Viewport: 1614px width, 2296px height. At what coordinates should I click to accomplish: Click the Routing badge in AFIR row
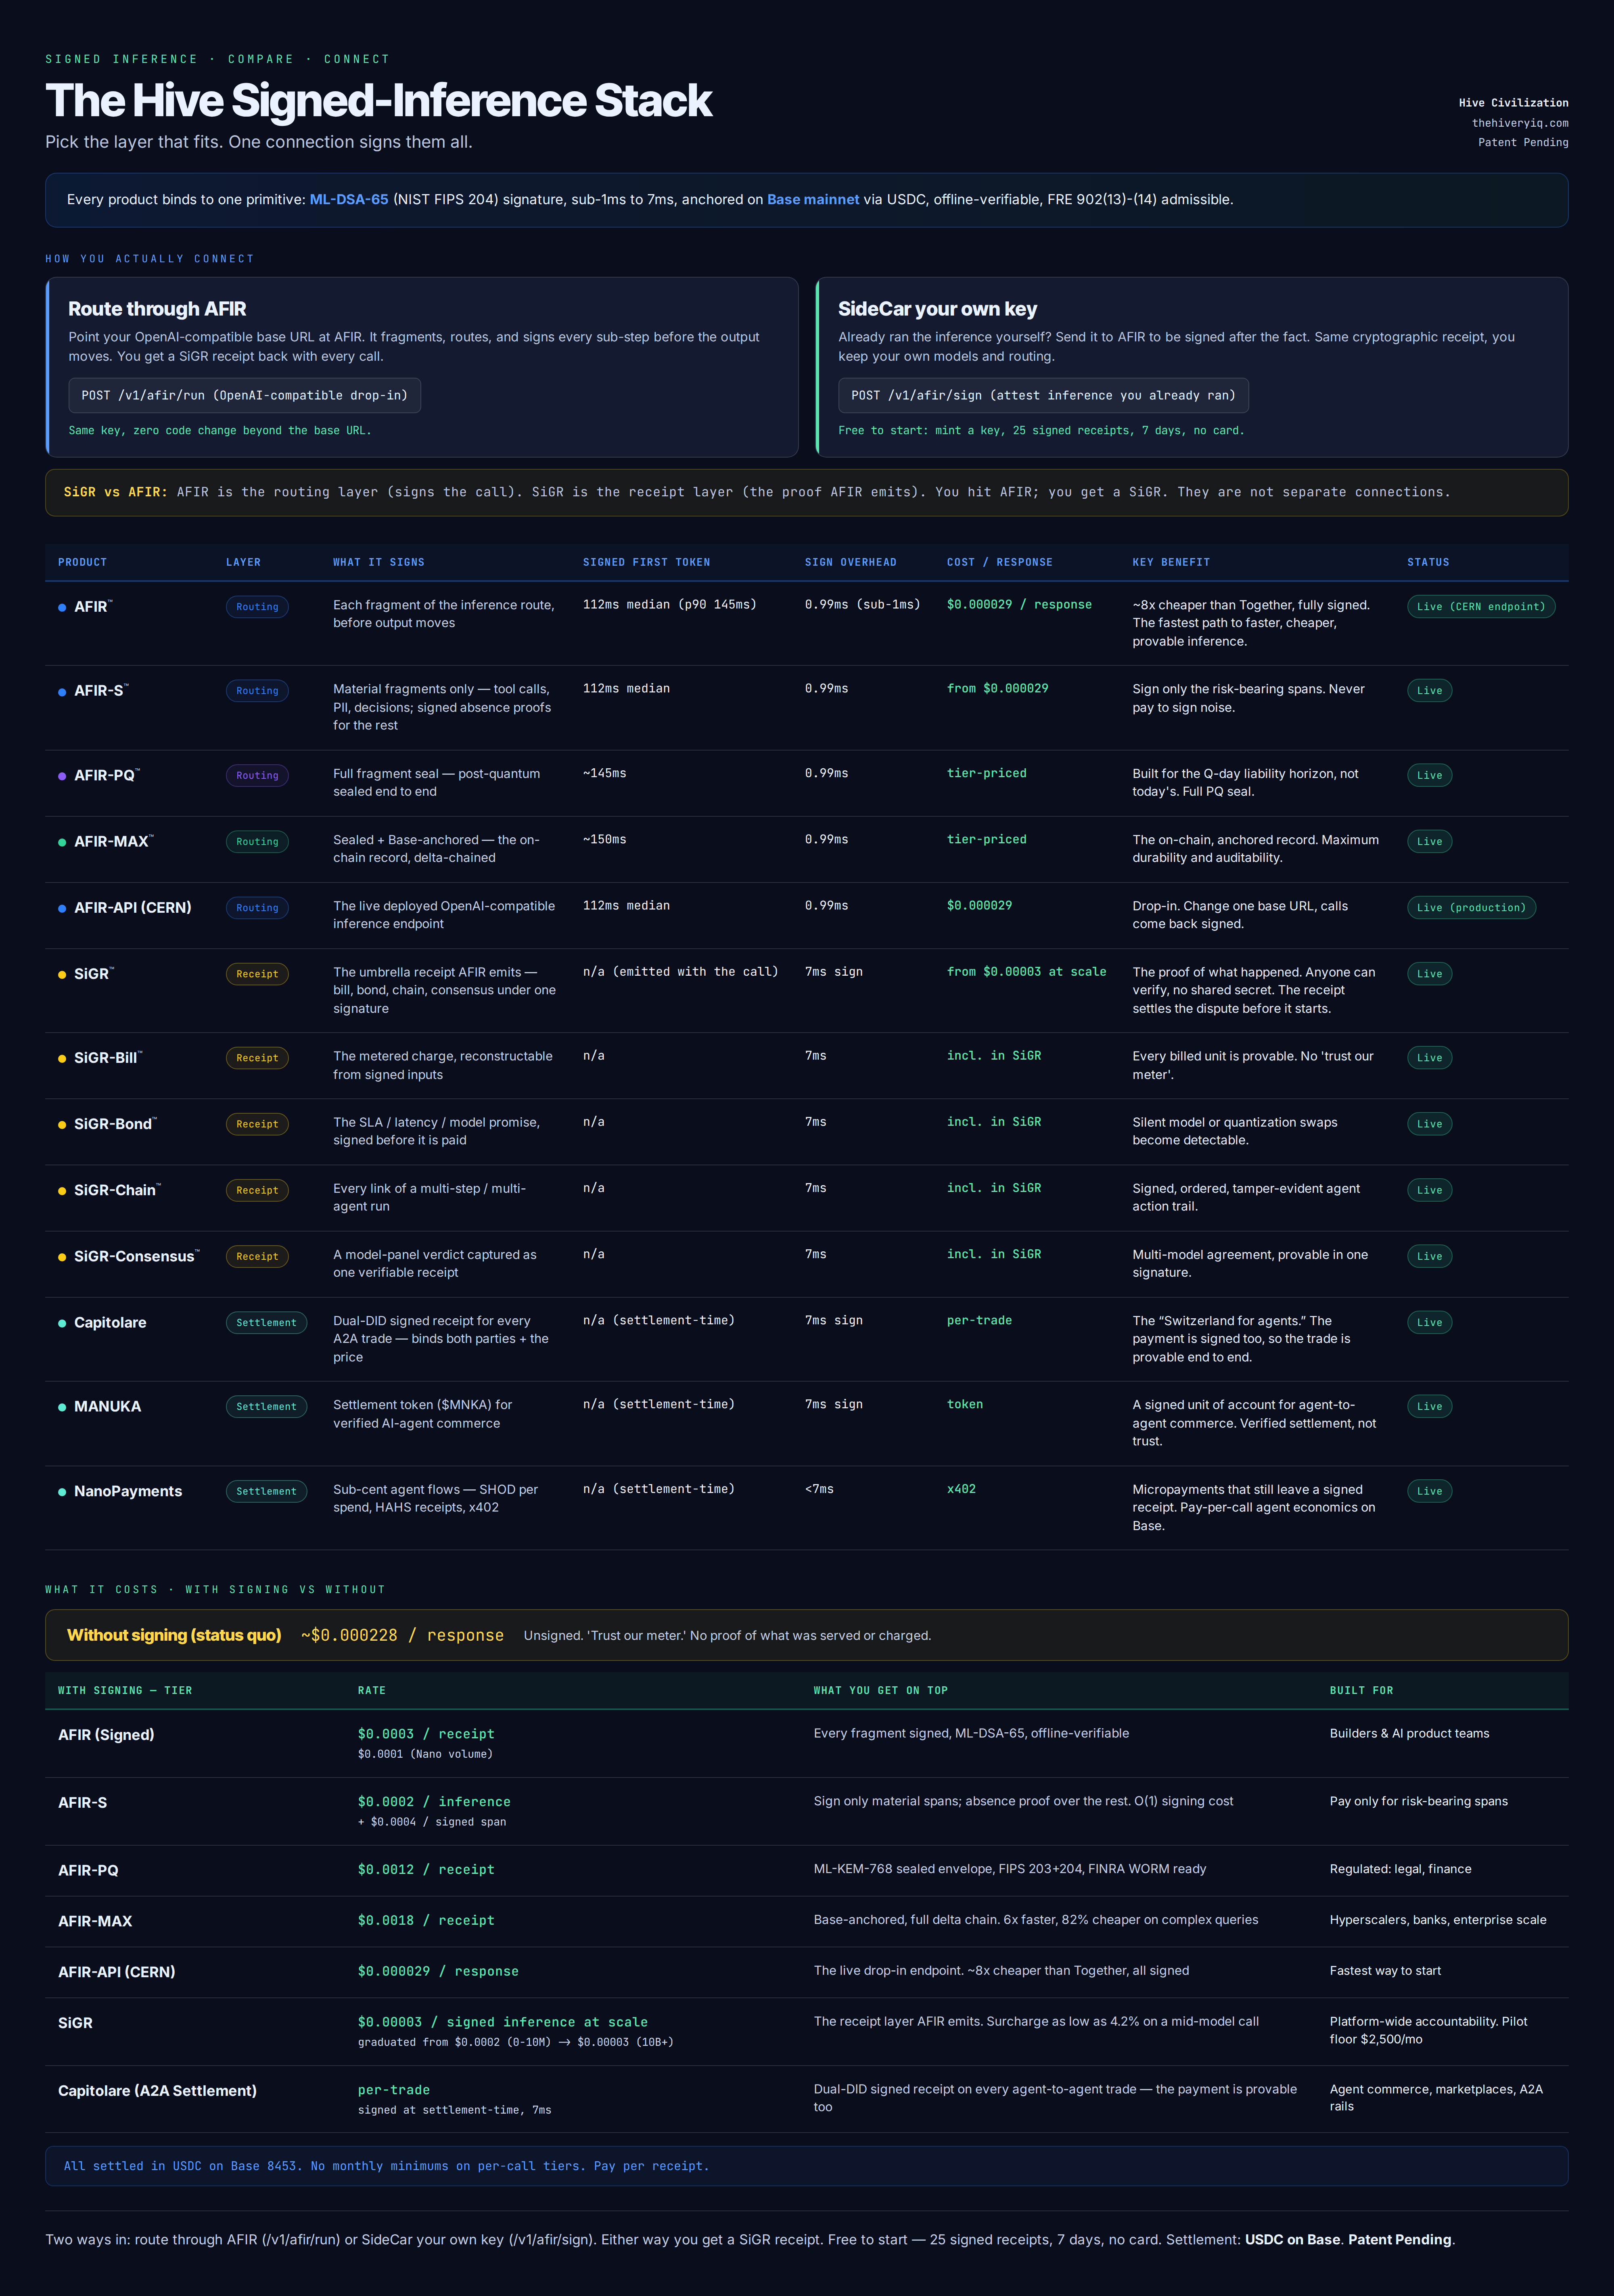[257, 607]
